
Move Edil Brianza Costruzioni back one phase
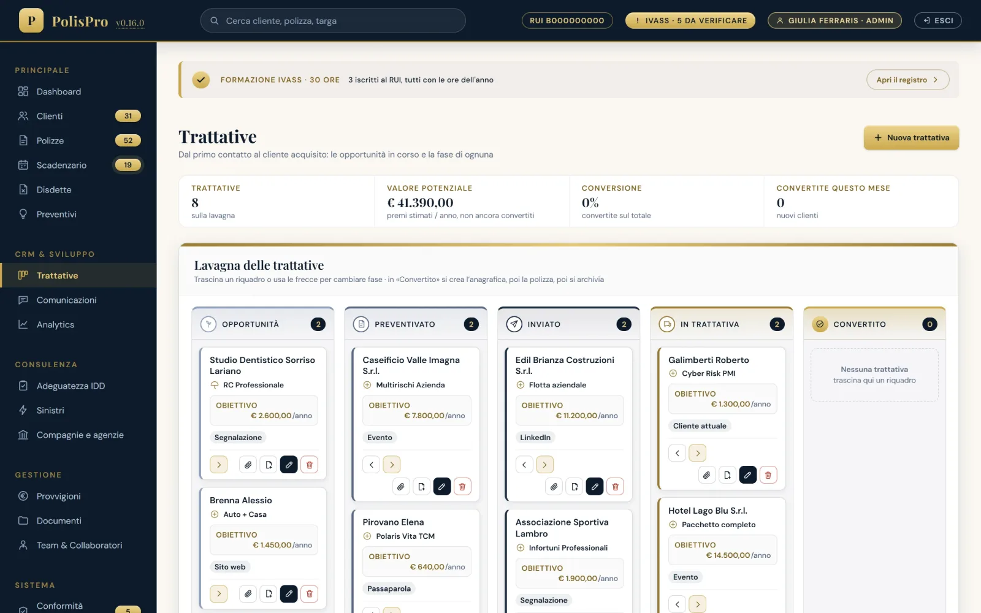pyautogui.click(x=524, y=465)
